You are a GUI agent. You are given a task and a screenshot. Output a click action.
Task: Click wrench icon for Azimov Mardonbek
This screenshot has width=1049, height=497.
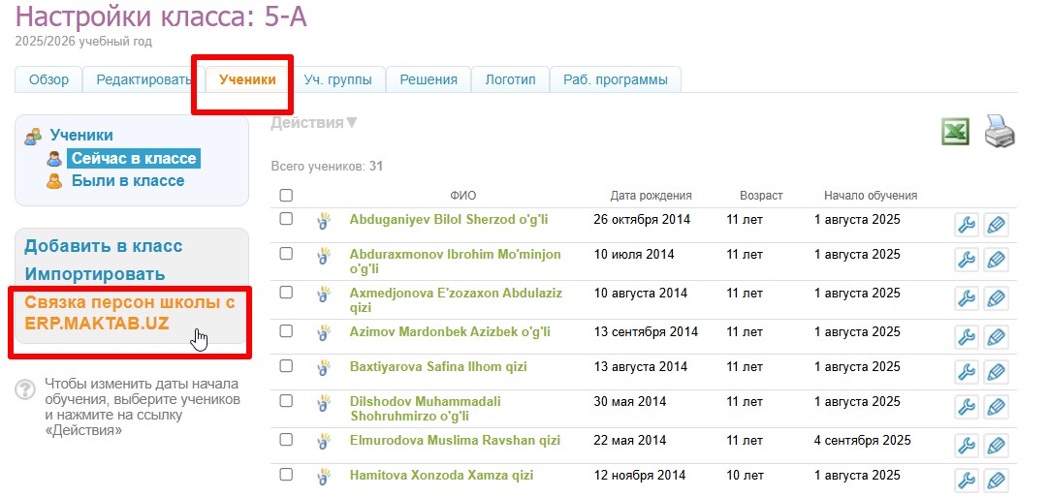[966, 338]
